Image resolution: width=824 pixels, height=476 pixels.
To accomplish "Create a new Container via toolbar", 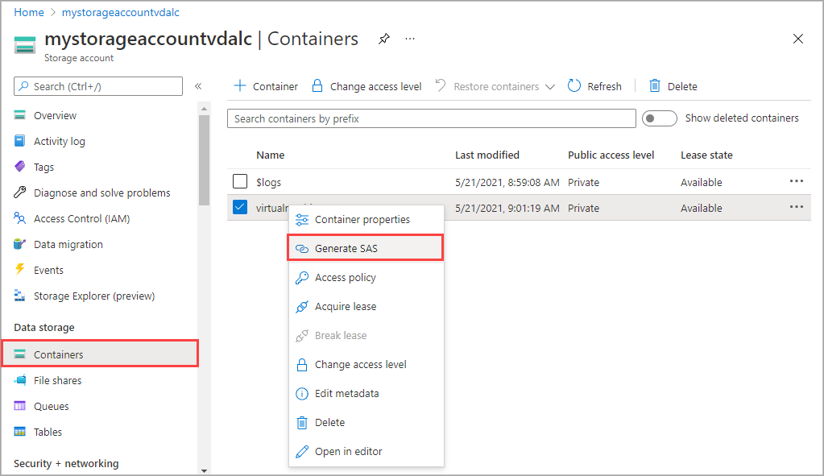I will click(x=265, y=85).
